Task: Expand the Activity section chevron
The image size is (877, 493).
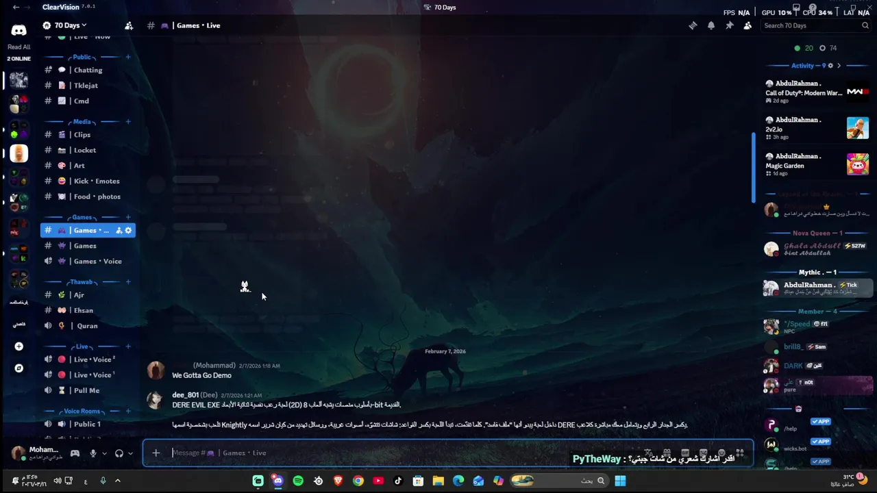Action: coord(839,66)
